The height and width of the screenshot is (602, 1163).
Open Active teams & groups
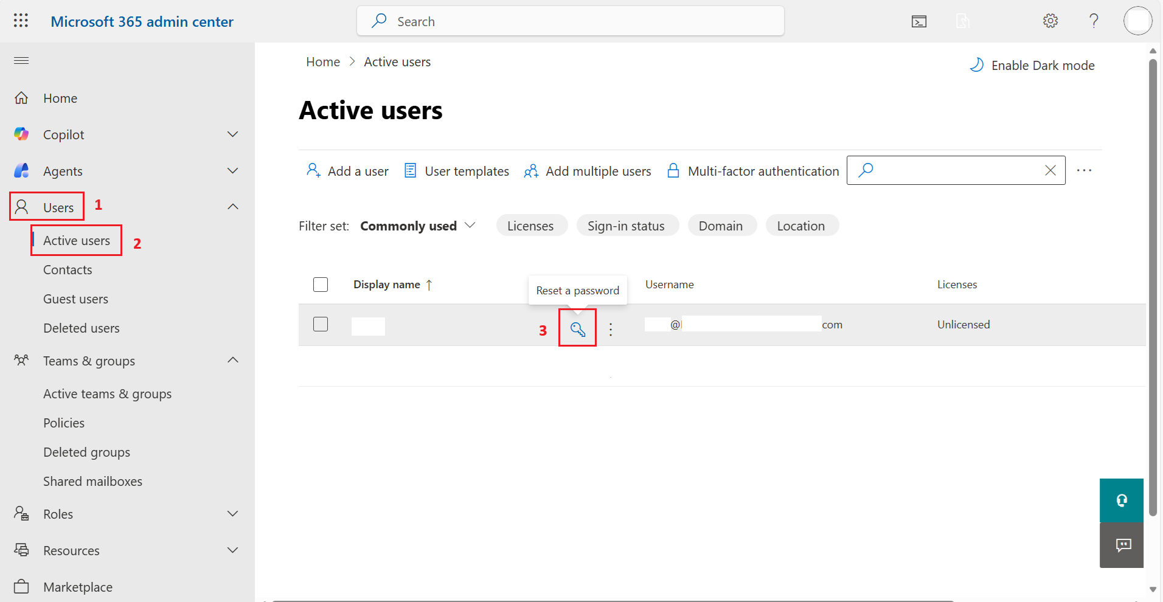(x=108, y=394)
